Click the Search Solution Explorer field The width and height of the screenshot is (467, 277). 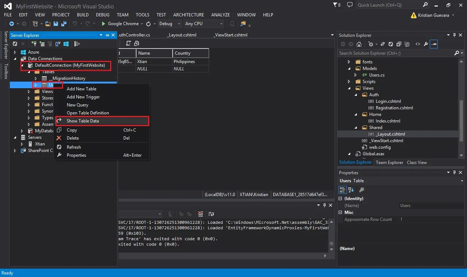[396, 53]
